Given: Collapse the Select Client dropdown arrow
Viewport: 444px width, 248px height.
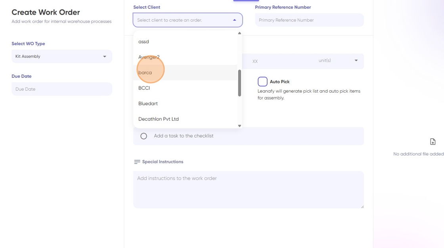Looking at the screenshot, I should pyautogui.click(x=234, y=20).
